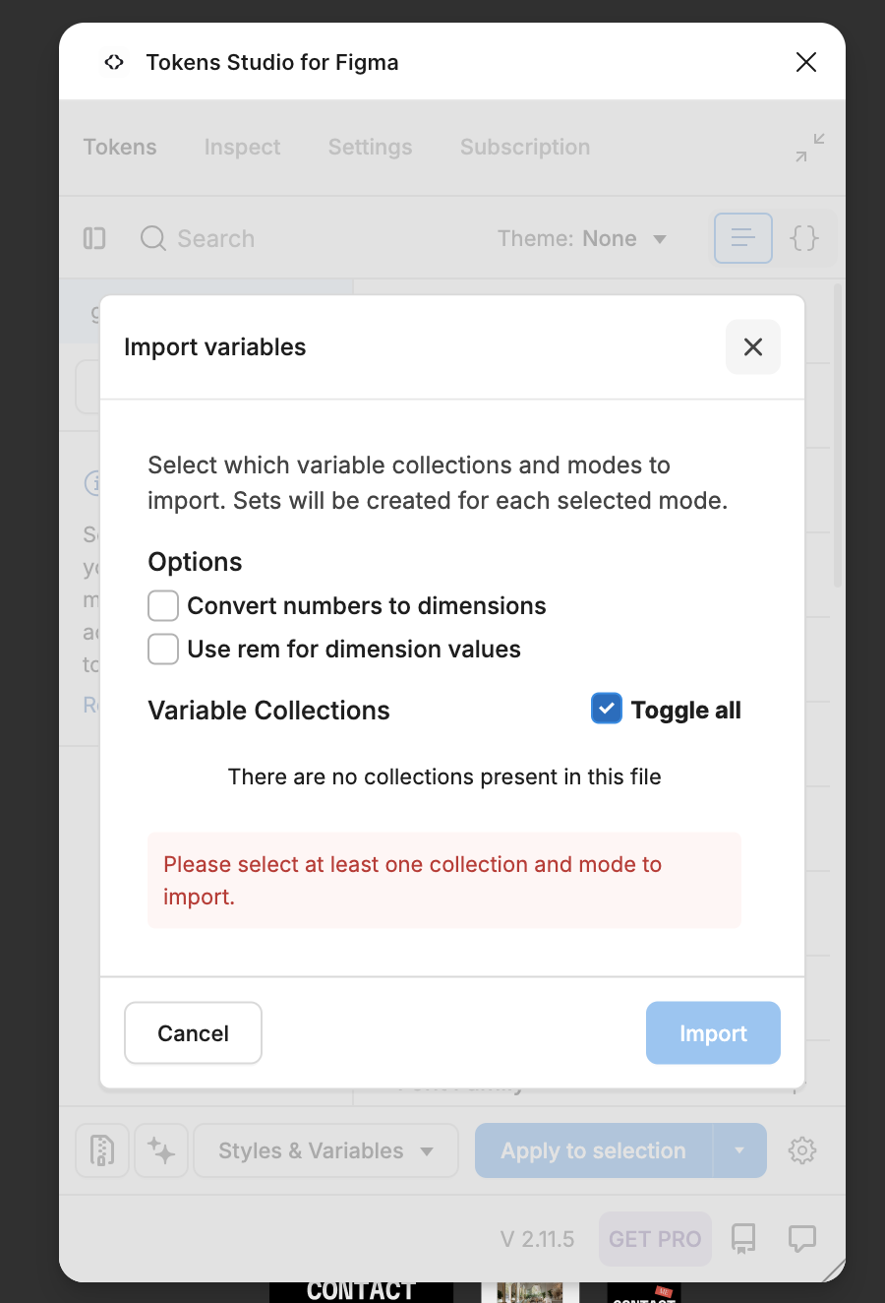Open the Settings tab
Image resolution: width=885 pixels, height=1303 pixels.
[x=370, y=148]
